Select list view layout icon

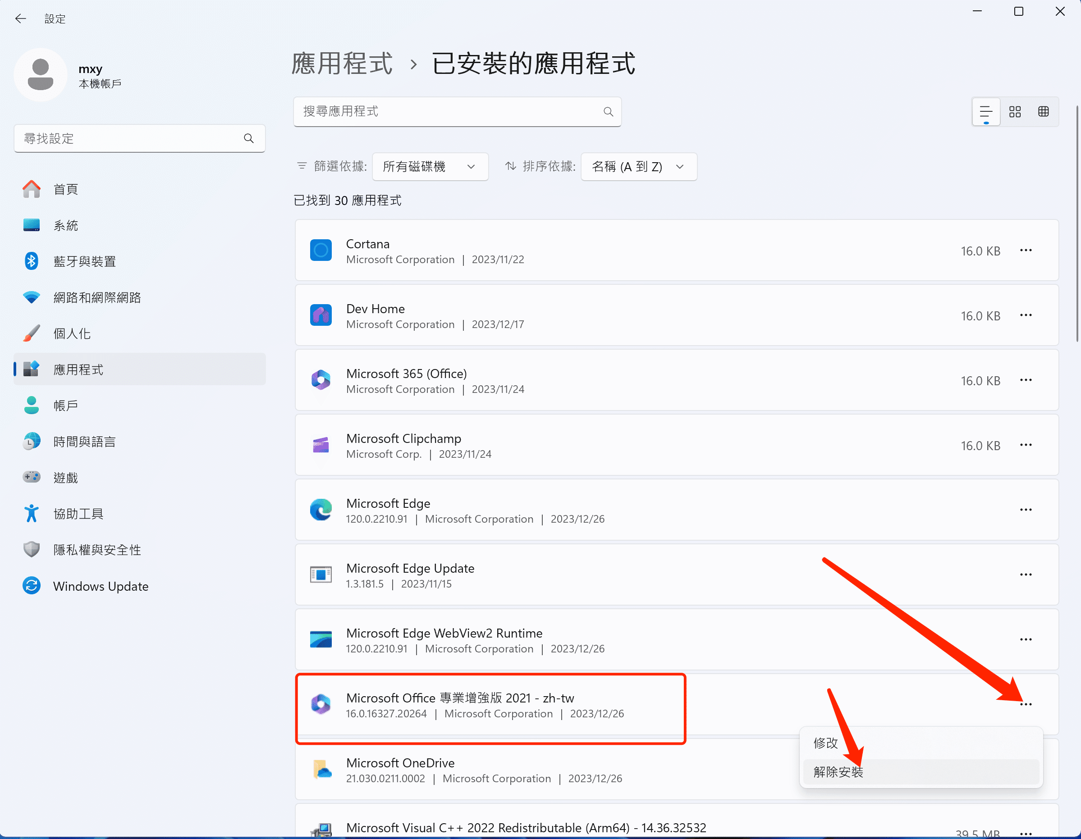pyautogui.click(x=986, y=112)
